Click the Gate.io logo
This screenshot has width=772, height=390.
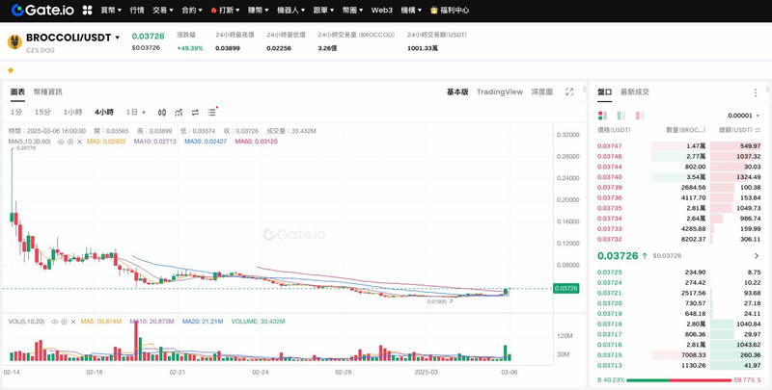(x=42, y=10)
